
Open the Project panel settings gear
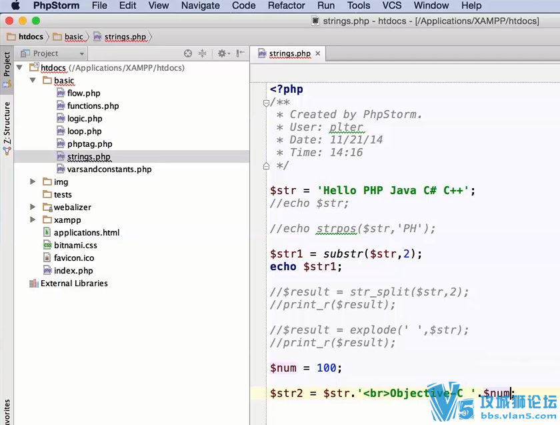(223, 53)
